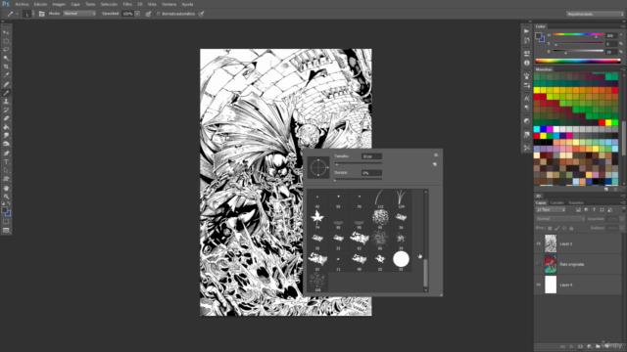Hide Layer 3 visibility eye
Screen dimensions: 627x352
pos(538,243)
